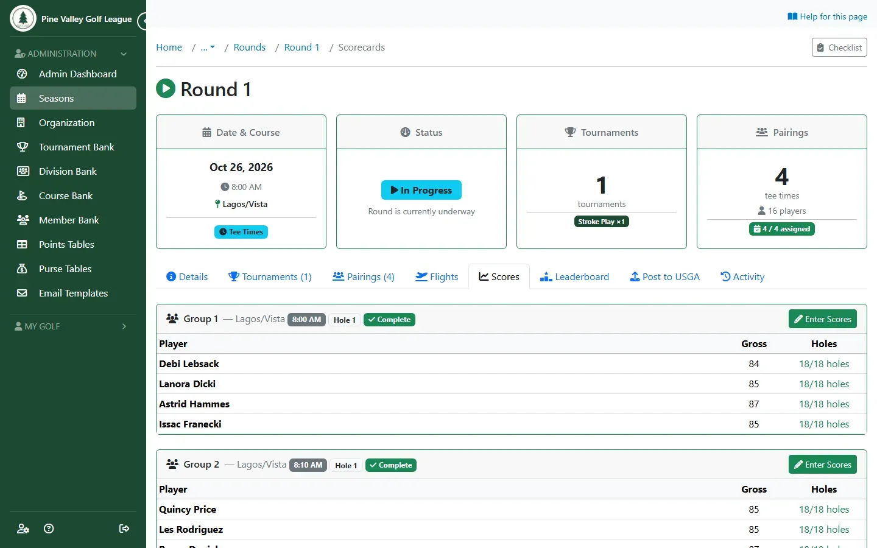Open Points Tables in sidebar
Screen dimensions: 877x548
click(73, 244)
